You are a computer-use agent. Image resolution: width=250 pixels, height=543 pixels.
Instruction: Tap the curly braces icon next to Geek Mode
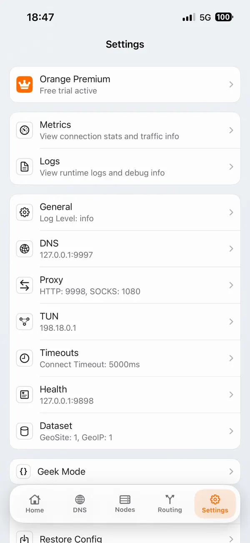[23, 472]
